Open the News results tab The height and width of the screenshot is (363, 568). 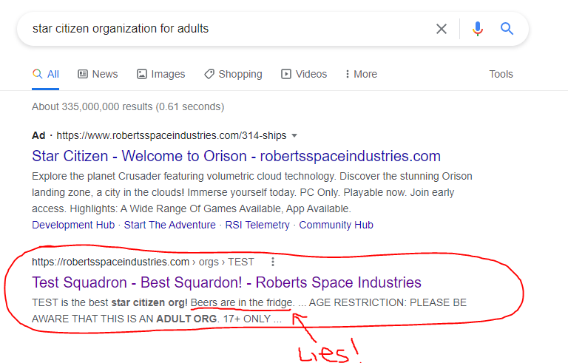point(98,74)
